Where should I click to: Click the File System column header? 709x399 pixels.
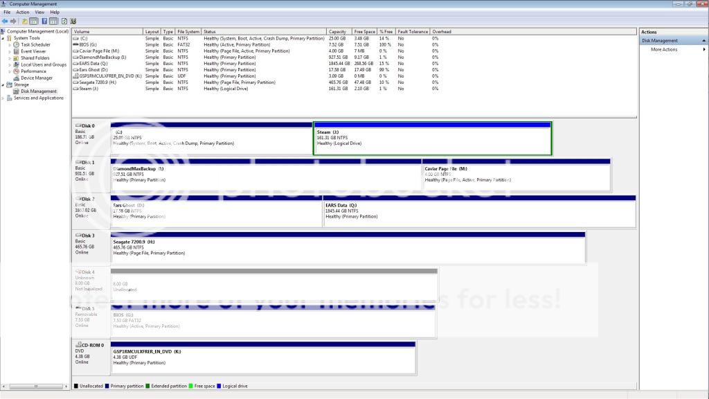pyautogui.click(x=188, y=32)
